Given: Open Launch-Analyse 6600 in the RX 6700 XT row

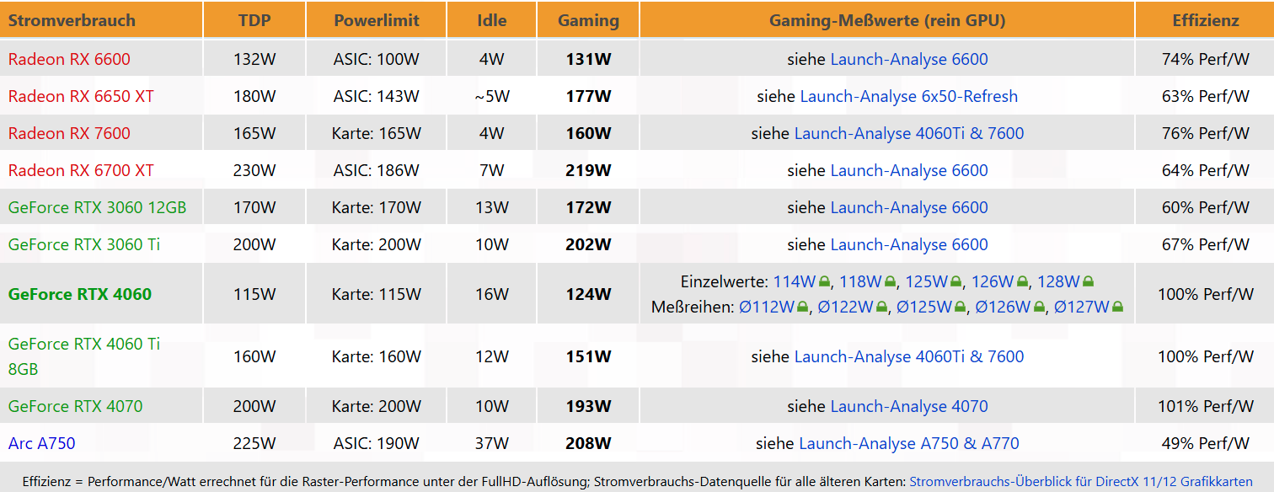Looking at the screenshot, I should [x=909, y=170].
